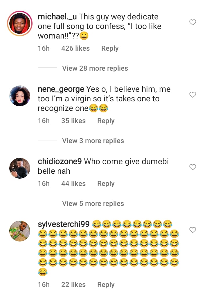Viewport: 209px width, 291px height.
Task: Visit chidiozone9 username link
Action: point(60,162)
